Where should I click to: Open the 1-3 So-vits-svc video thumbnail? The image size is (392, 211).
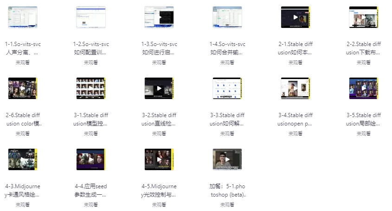159,17
